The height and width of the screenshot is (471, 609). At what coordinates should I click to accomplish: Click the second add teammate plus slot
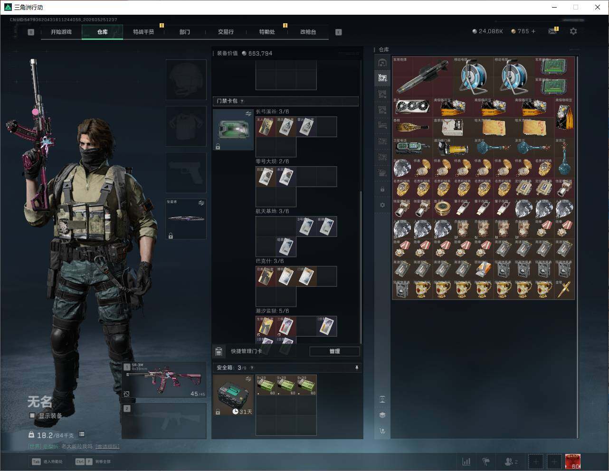554,462
